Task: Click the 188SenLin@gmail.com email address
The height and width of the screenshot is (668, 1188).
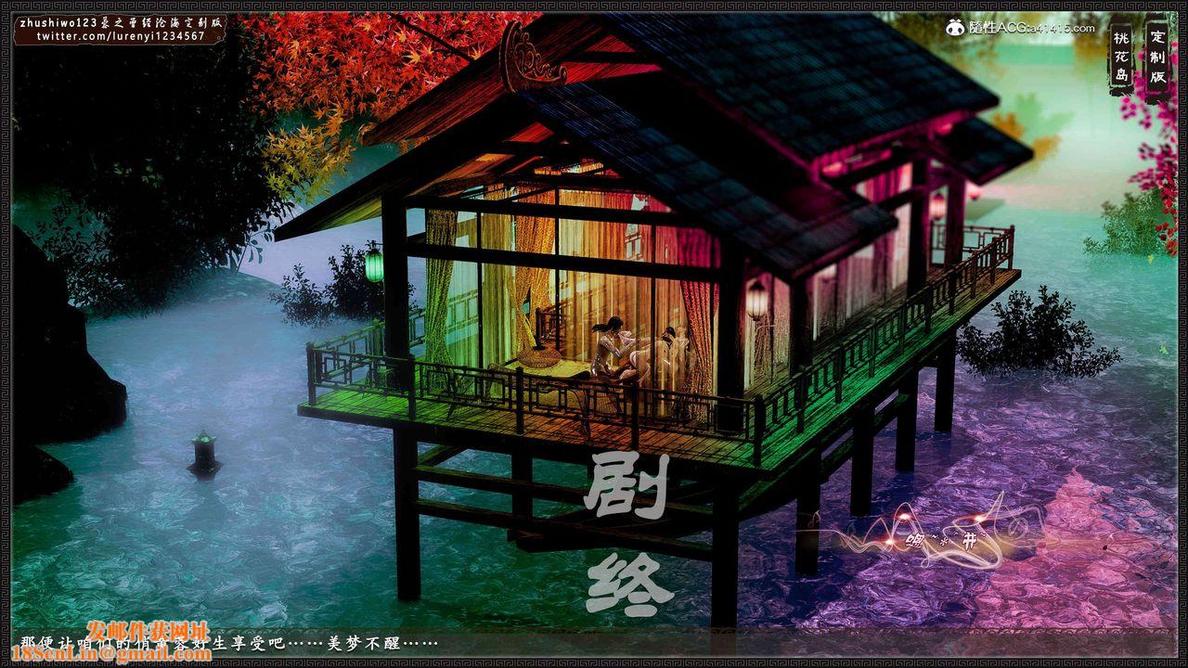Action: point(111,655)
